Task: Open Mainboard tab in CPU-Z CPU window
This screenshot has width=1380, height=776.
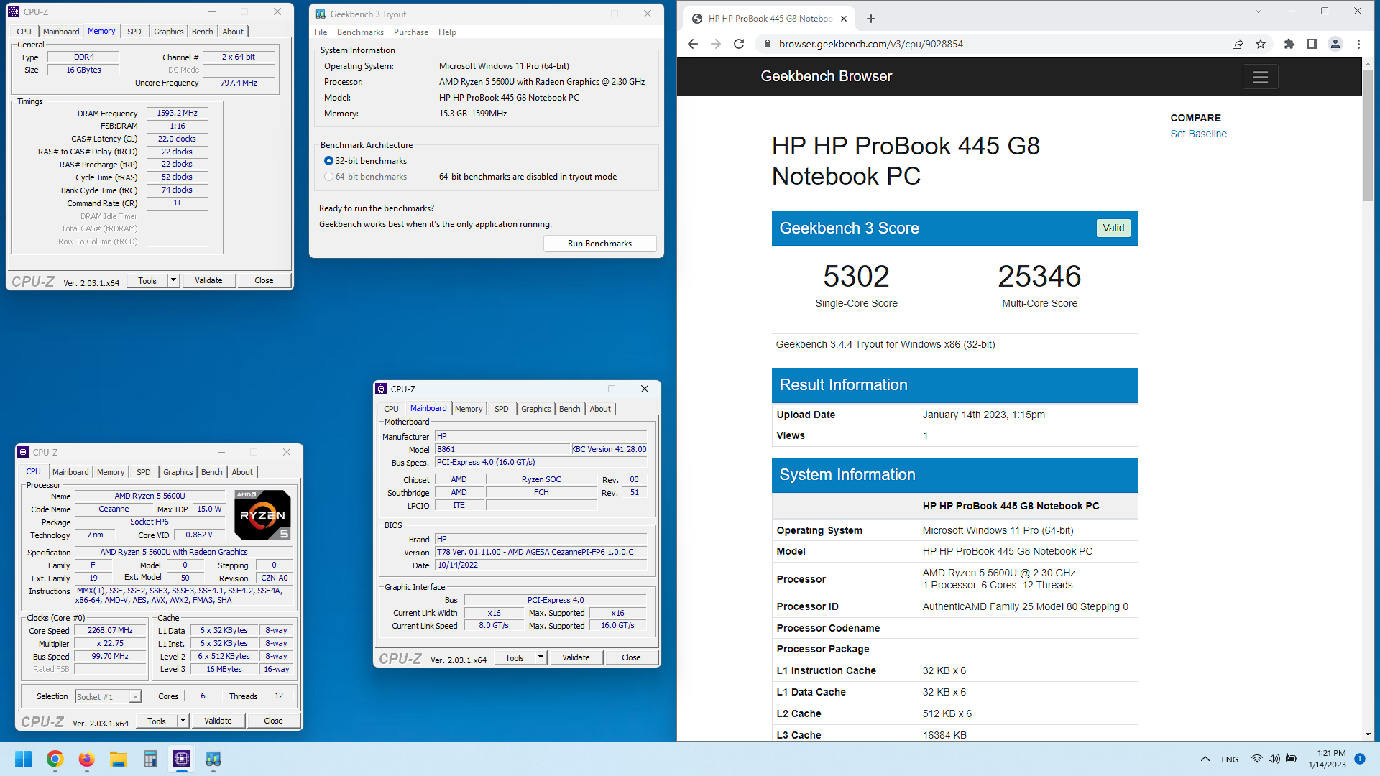Action: click(70, 472)
